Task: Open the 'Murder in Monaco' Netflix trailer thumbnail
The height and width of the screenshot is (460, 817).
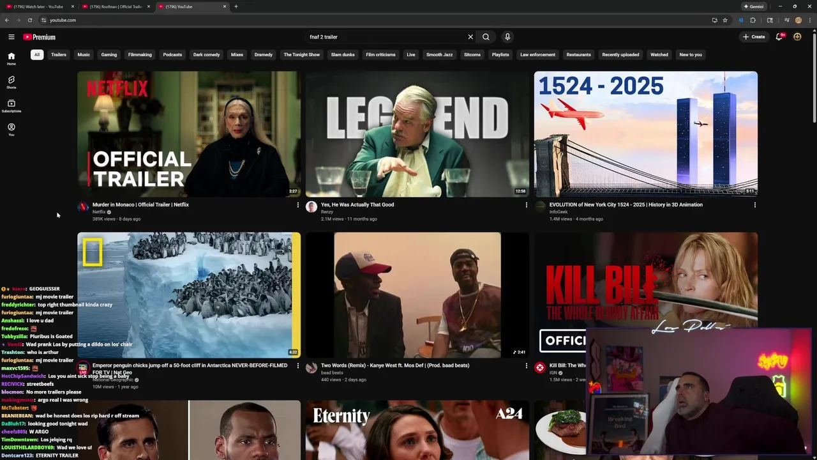Action: tap(189, 134)
